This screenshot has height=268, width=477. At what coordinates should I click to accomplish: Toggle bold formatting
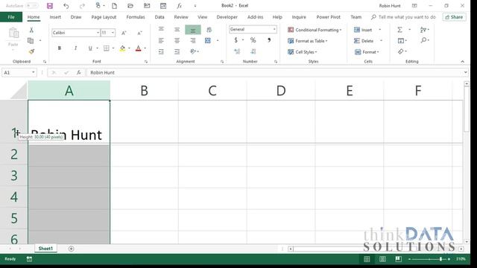pos(60,48)
